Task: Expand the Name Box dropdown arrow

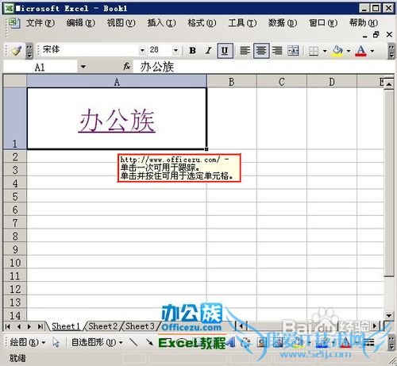Action: tap(83, 67)
